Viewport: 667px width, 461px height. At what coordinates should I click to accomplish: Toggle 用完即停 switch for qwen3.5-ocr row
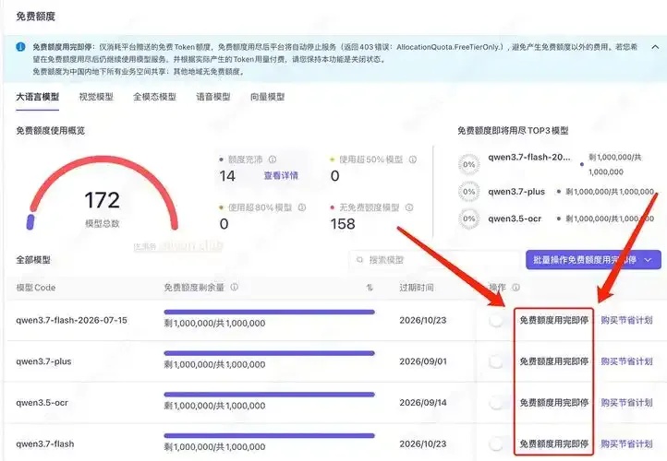point(496,402)
